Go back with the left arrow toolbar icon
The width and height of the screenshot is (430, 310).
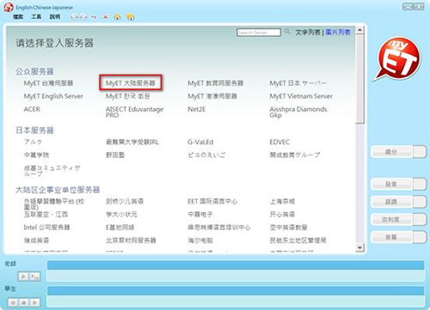click(74, 17)
